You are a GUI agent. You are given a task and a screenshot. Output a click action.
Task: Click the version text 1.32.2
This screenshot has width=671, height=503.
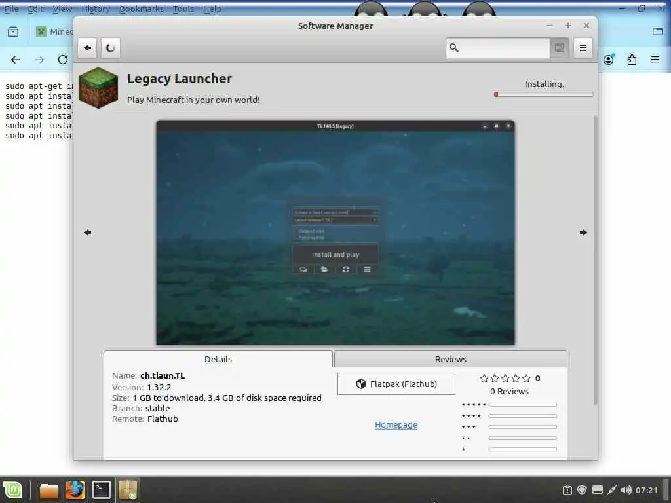(159, 387)
